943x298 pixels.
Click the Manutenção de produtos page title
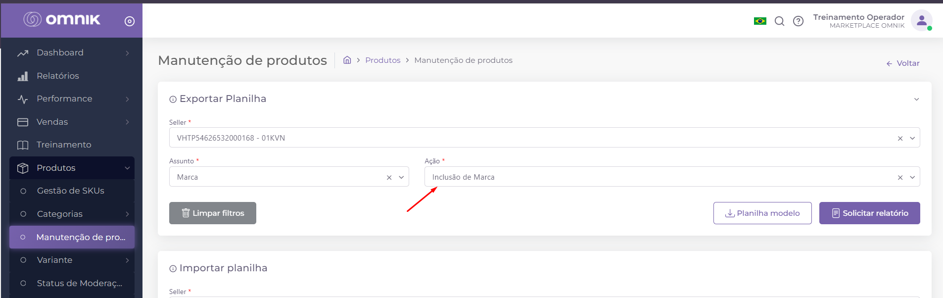tap(242, 60)
